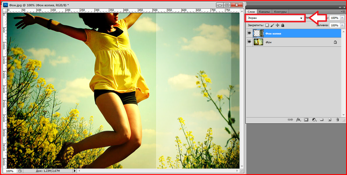Click the Photoshop Ps document icon
347x175 pixels.
[x=6, y=4]
